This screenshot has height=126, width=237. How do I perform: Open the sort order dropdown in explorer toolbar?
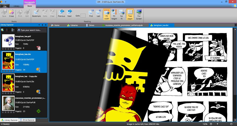(x=7, y=30)
